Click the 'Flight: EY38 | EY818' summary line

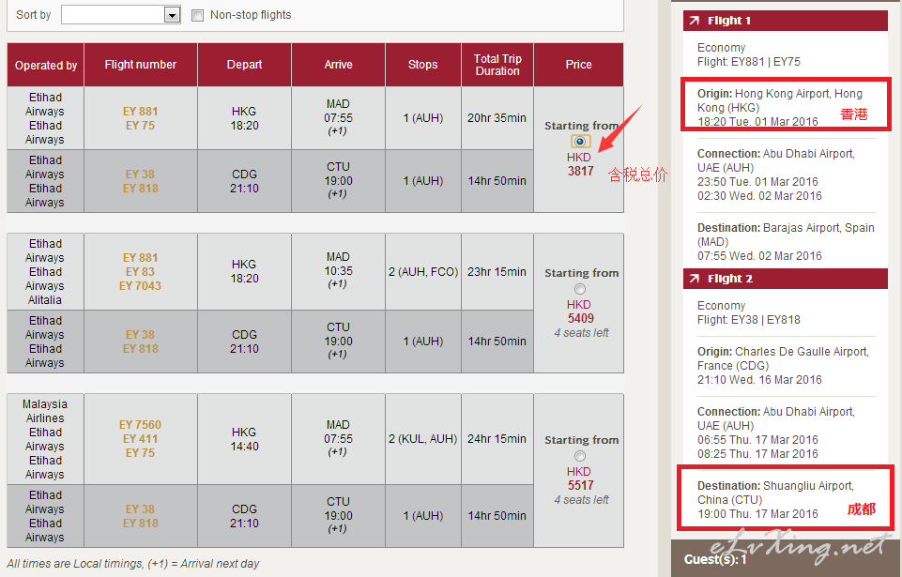(748, 320)
